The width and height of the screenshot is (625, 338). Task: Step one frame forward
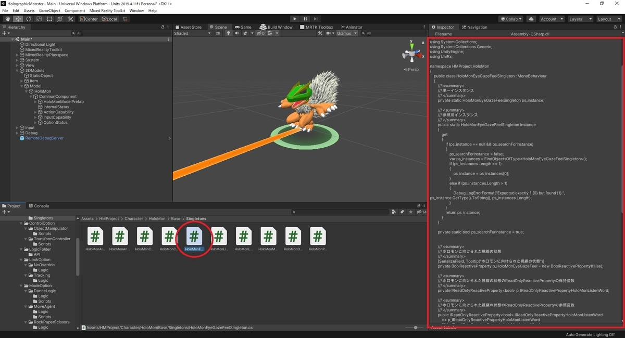(x=316, y=19)
